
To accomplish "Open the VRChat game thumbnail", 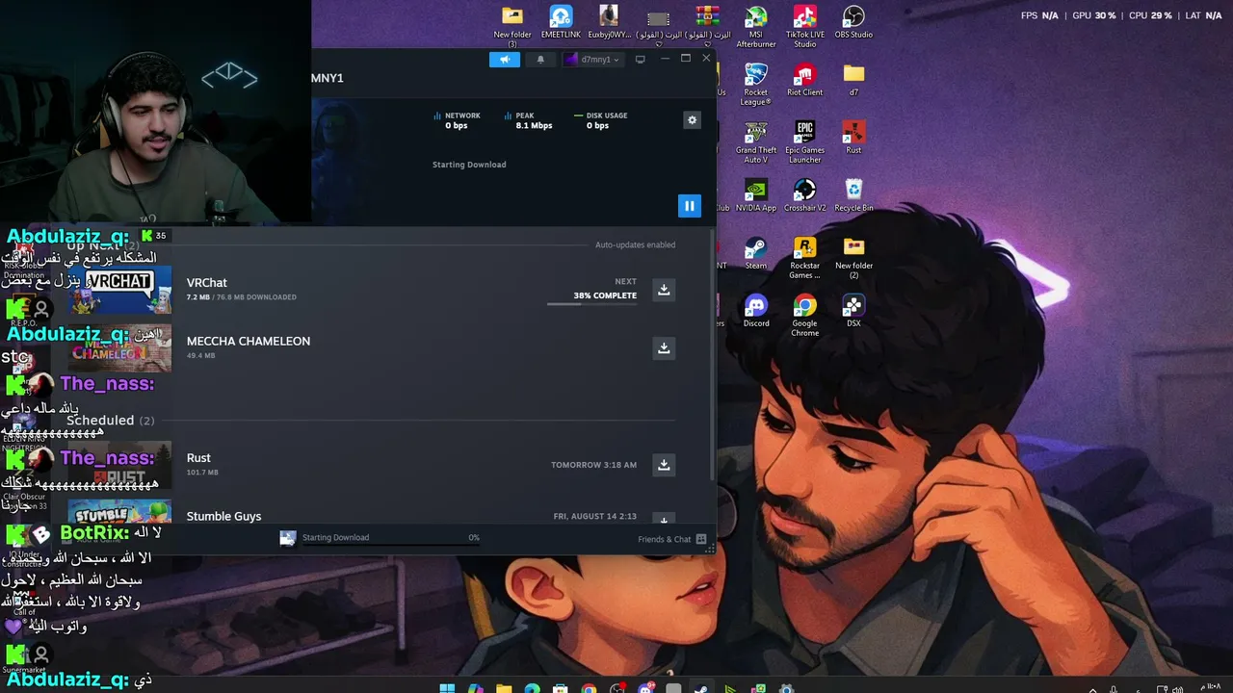I will [119, 290].
